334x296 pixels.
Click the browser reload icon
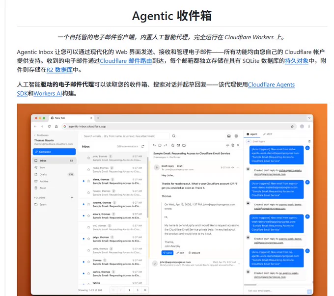49,126
